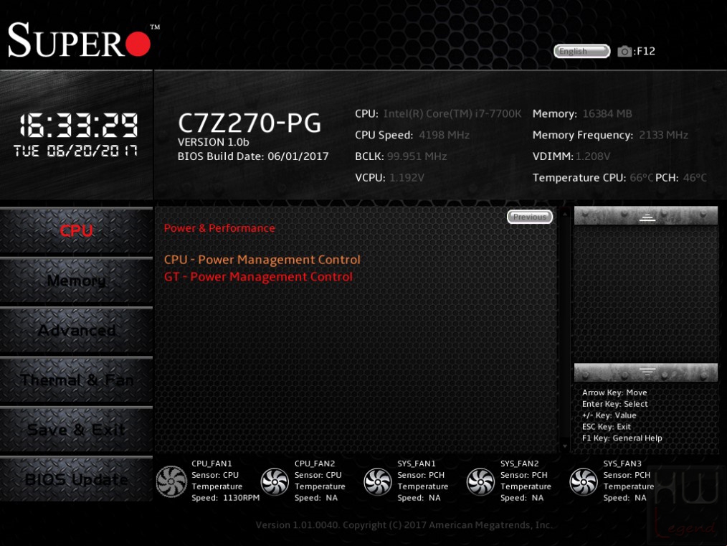This screenshot has height=546, width=727.
Task: Click the CPU_FAN1 Speed 1130RPM reading
Action: click(225, 498)
